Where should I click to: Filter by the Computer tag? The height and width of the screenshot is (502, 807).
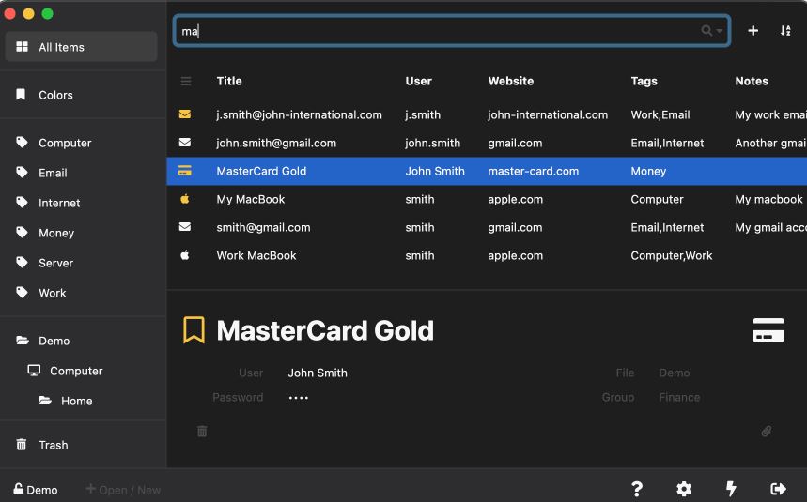[82, 143]
